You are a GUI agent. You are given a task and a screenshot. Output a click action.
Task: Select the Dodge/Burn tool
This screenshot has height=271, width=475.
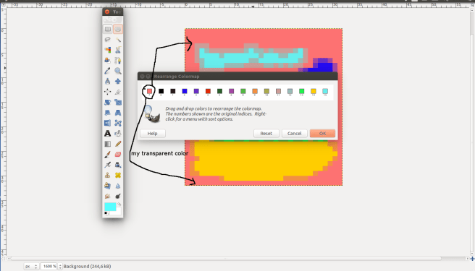point(118,196)
